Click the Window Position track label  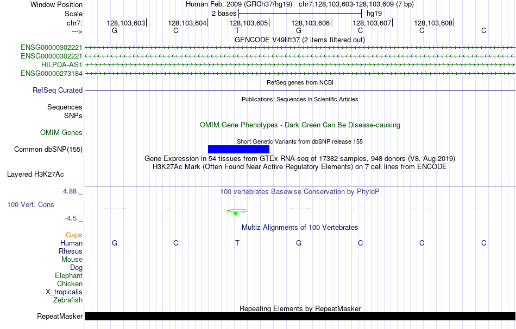coord(56,4)
